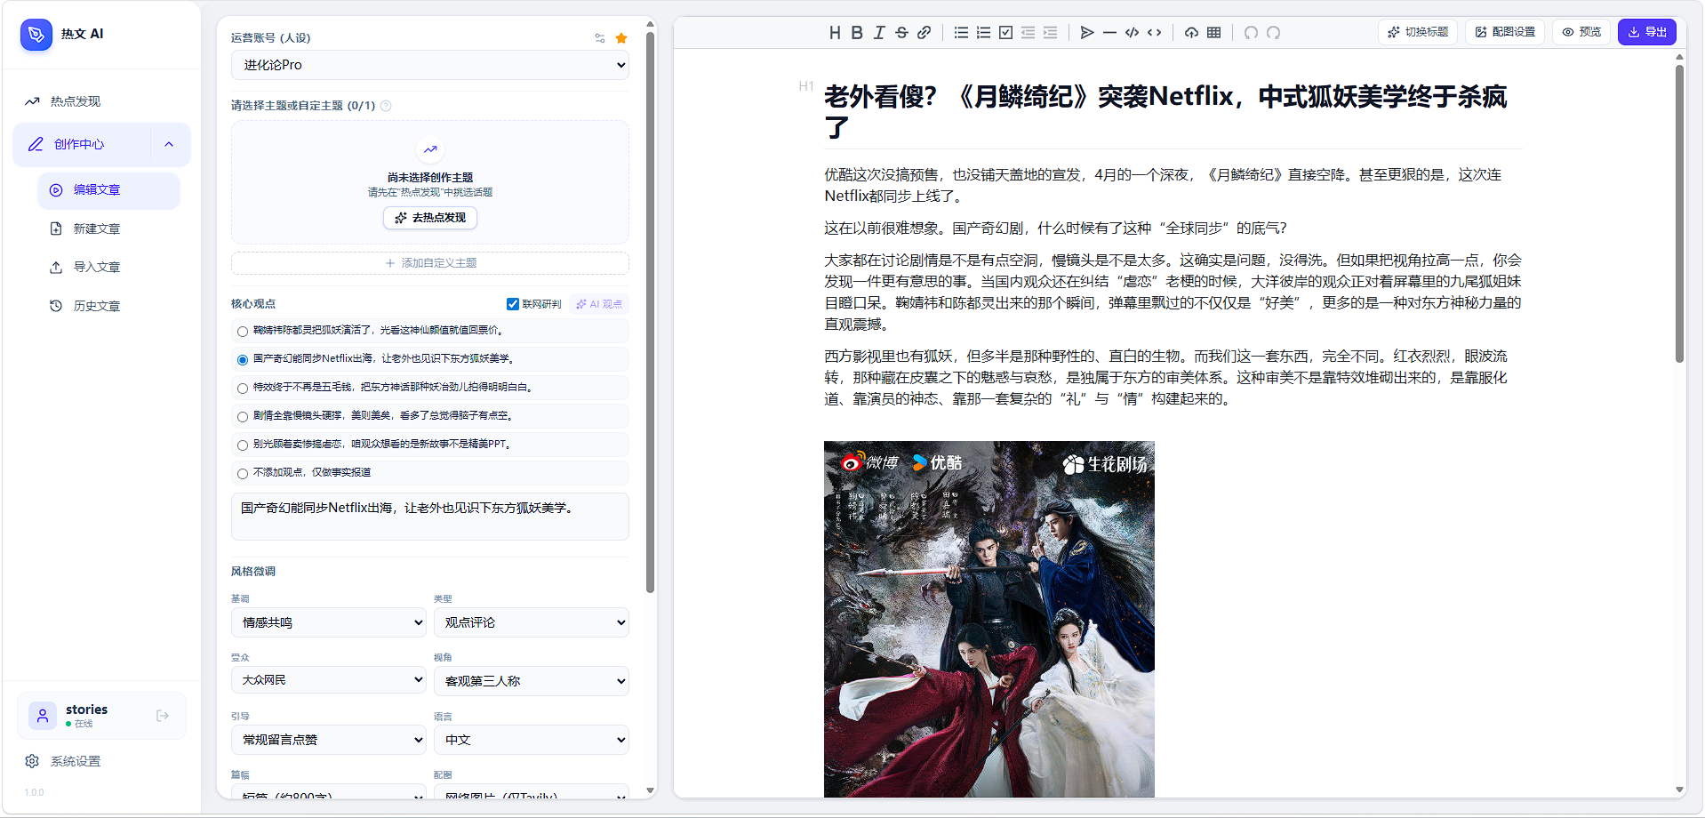Apply italic formatting from the toolbar
This screenshot has width=1705, height=818.
click(x=878, y=32)
